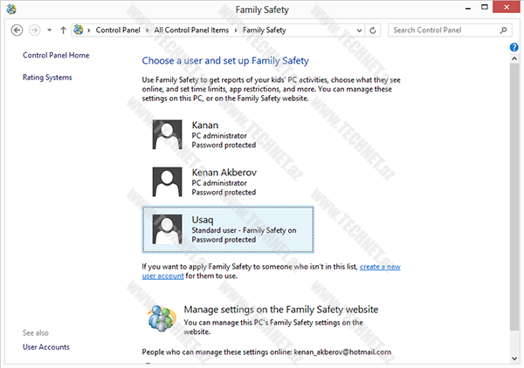Follow the create a new user account link
524x368 pixels.
(380, 267)
